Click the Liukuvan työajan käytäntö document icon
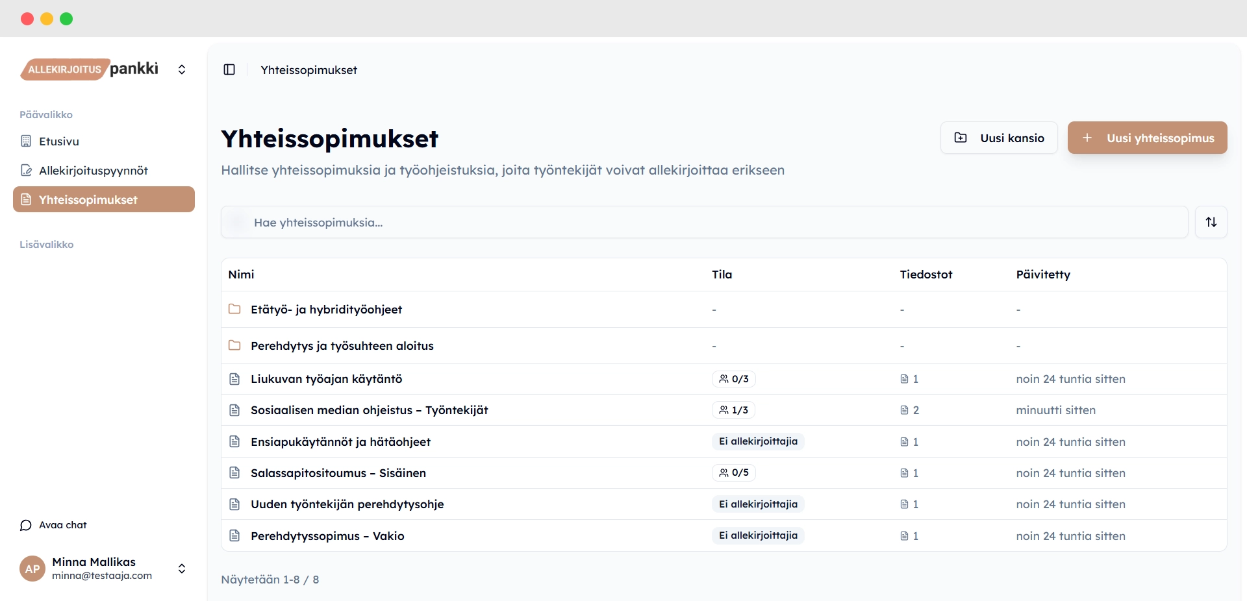The width and height of the screenshot is (1247, 601). click(234, 379)
